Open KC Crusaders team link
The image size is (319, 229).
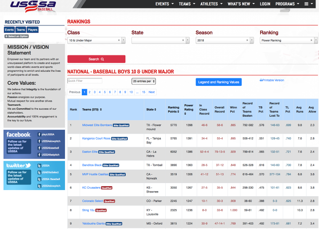91,188
